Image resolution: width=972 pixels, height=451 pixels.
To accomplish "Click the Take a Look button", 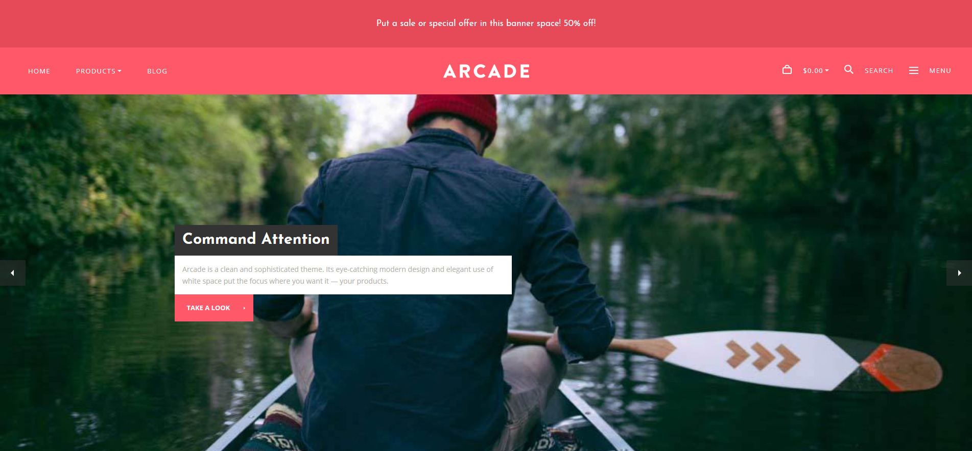I will (x=214, y=308).
